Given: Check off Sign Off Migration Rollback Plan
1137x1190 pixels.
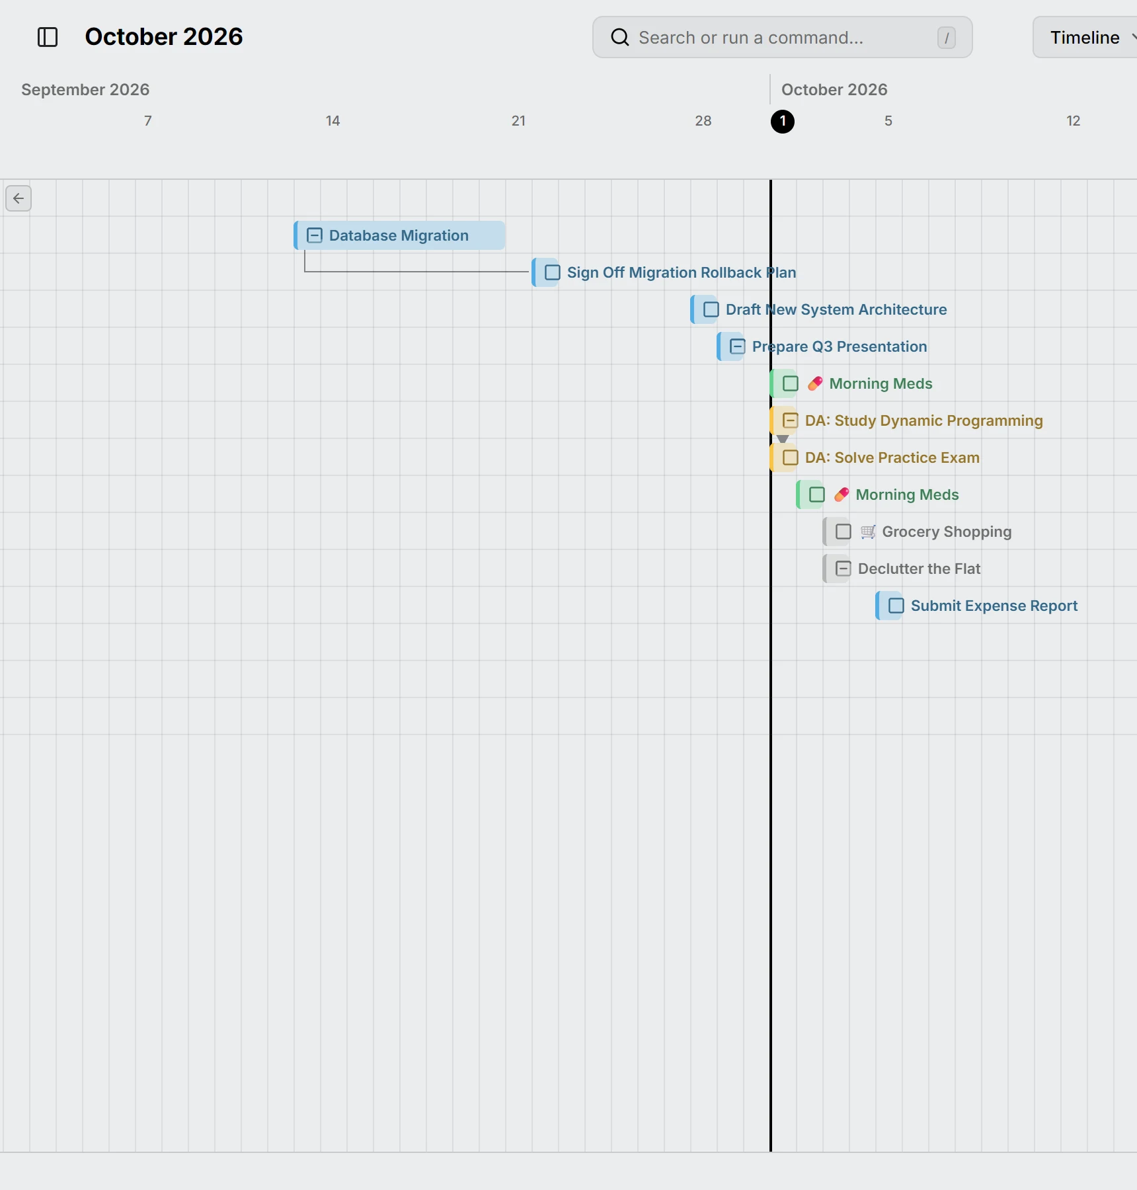Looking at the screenshot, I should click(x=553, y=272).
